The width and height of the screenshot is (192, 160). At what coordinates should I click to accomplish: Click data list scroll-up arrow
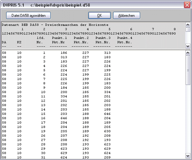pos(188,53)
